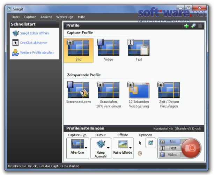Click the Profile panel title

pyautogui.click(x=73, y=25)
